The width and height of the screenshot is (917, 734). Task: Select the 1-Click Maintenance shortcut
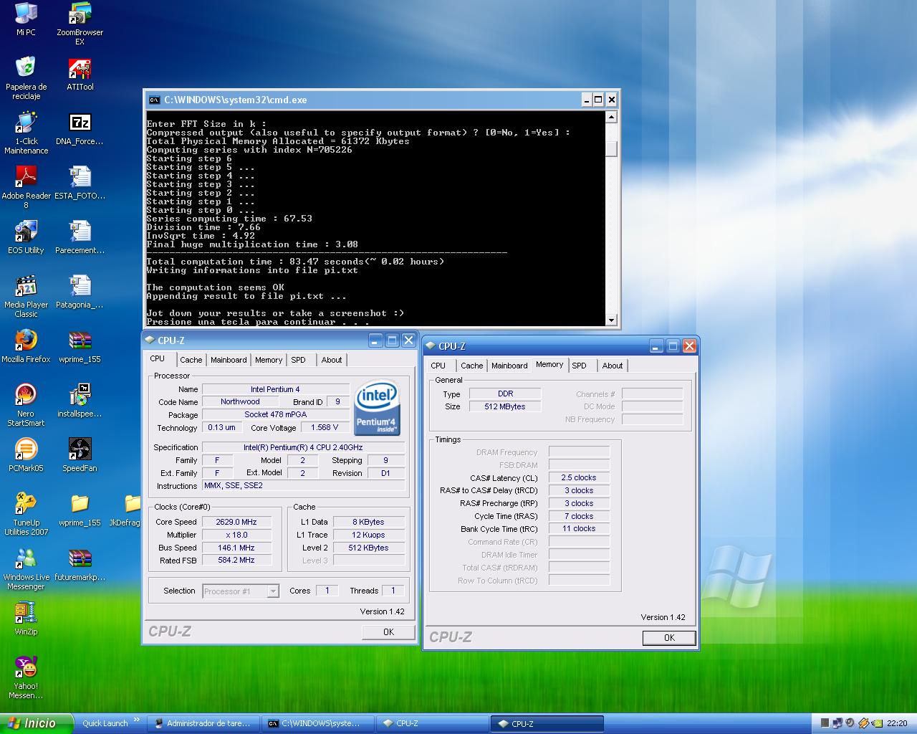(26, 133)
